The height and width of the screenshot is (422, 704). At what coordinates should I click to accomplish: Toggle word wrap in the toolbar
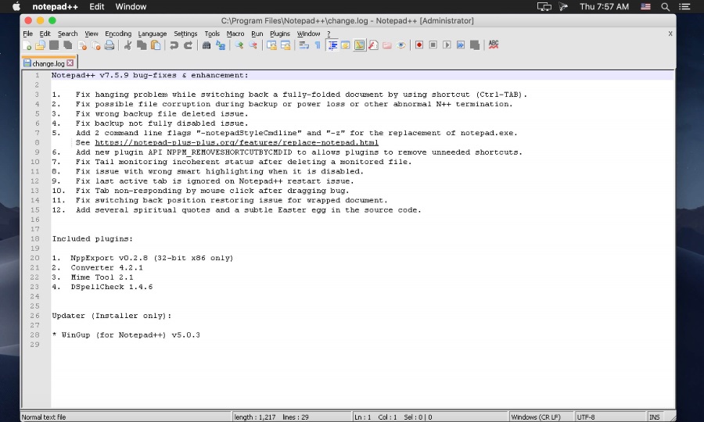click(x=304, y=45)
